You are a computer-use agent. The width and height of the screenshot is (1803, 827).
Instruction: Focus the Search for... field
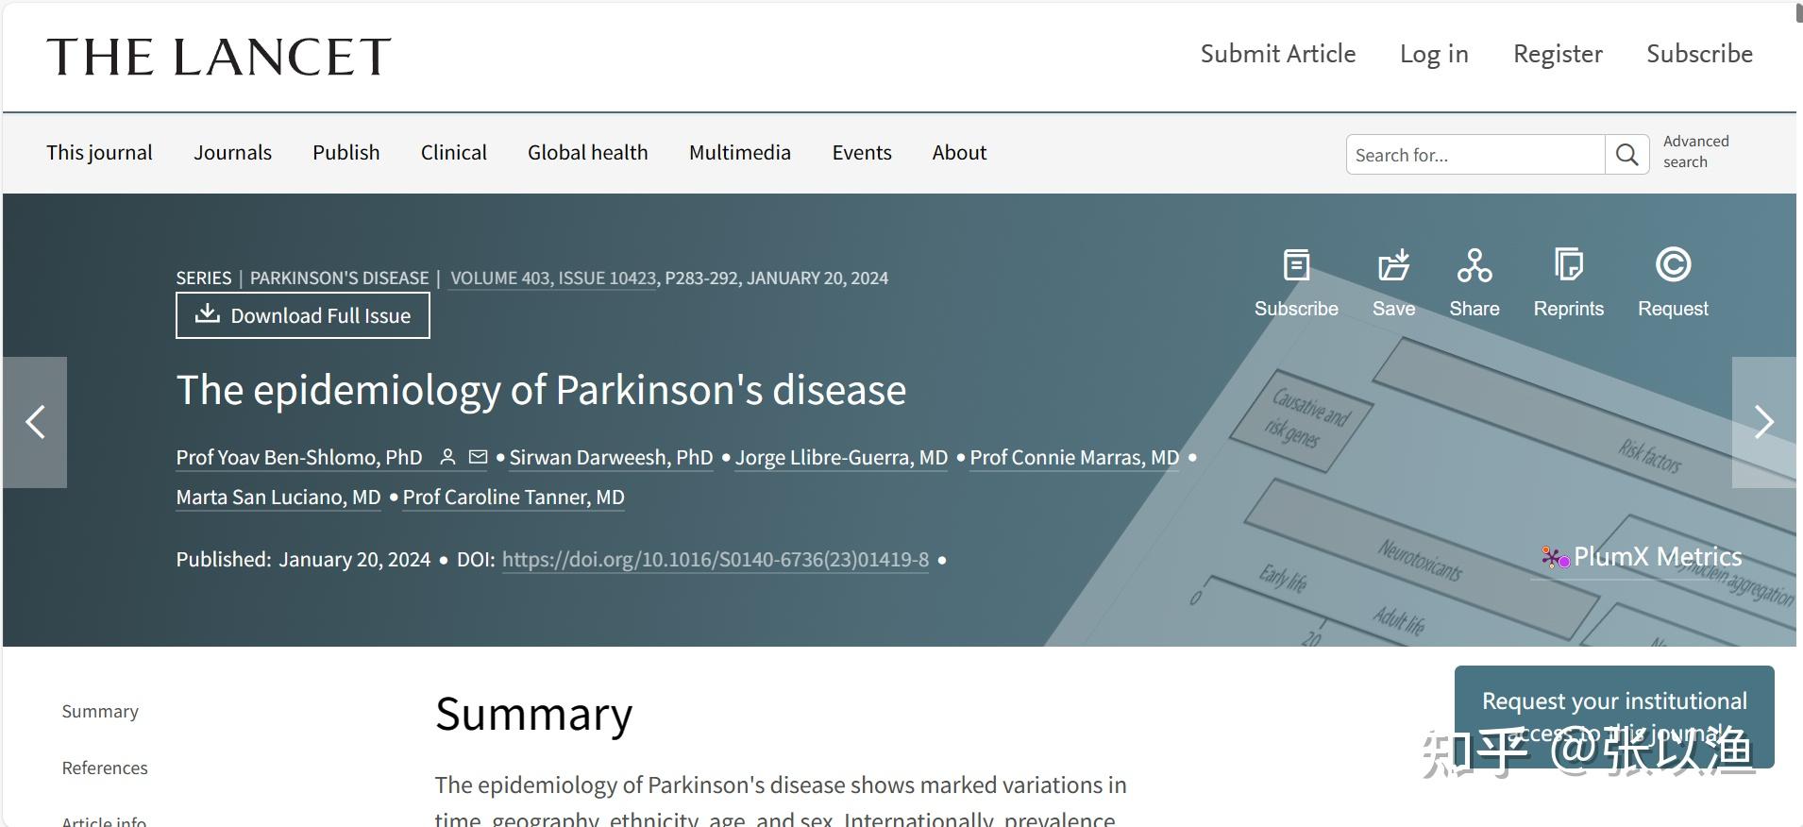coord(1475,154)
